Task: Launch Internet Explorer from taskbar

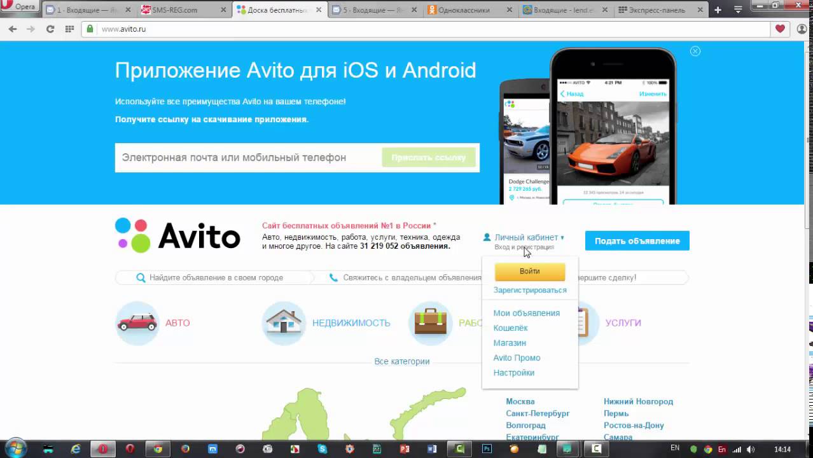Action: point(76,448)
